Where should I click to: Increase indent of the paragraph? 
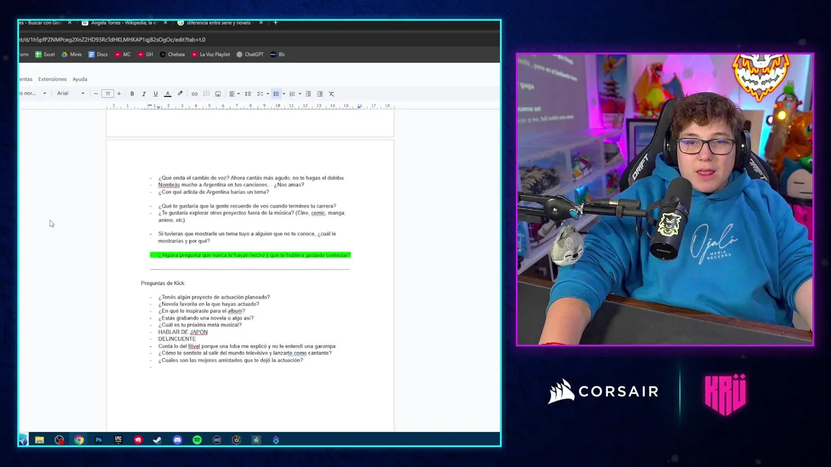point(319,93)
